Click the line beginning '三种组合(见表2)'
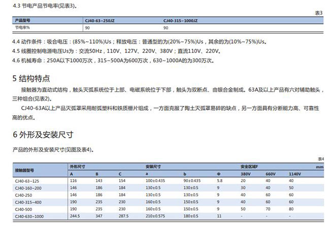The image size is (330, 233). (32, 99)
